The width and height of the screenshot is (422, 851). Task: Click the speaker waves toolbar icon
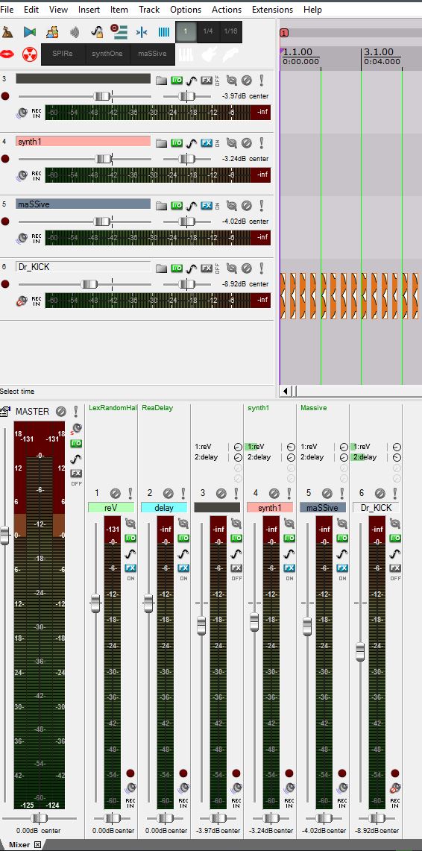coord(75,32)
